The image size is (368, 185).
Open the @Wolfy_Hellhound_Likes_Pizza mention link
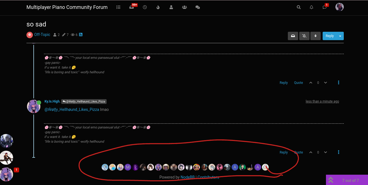tap(72, 109)
